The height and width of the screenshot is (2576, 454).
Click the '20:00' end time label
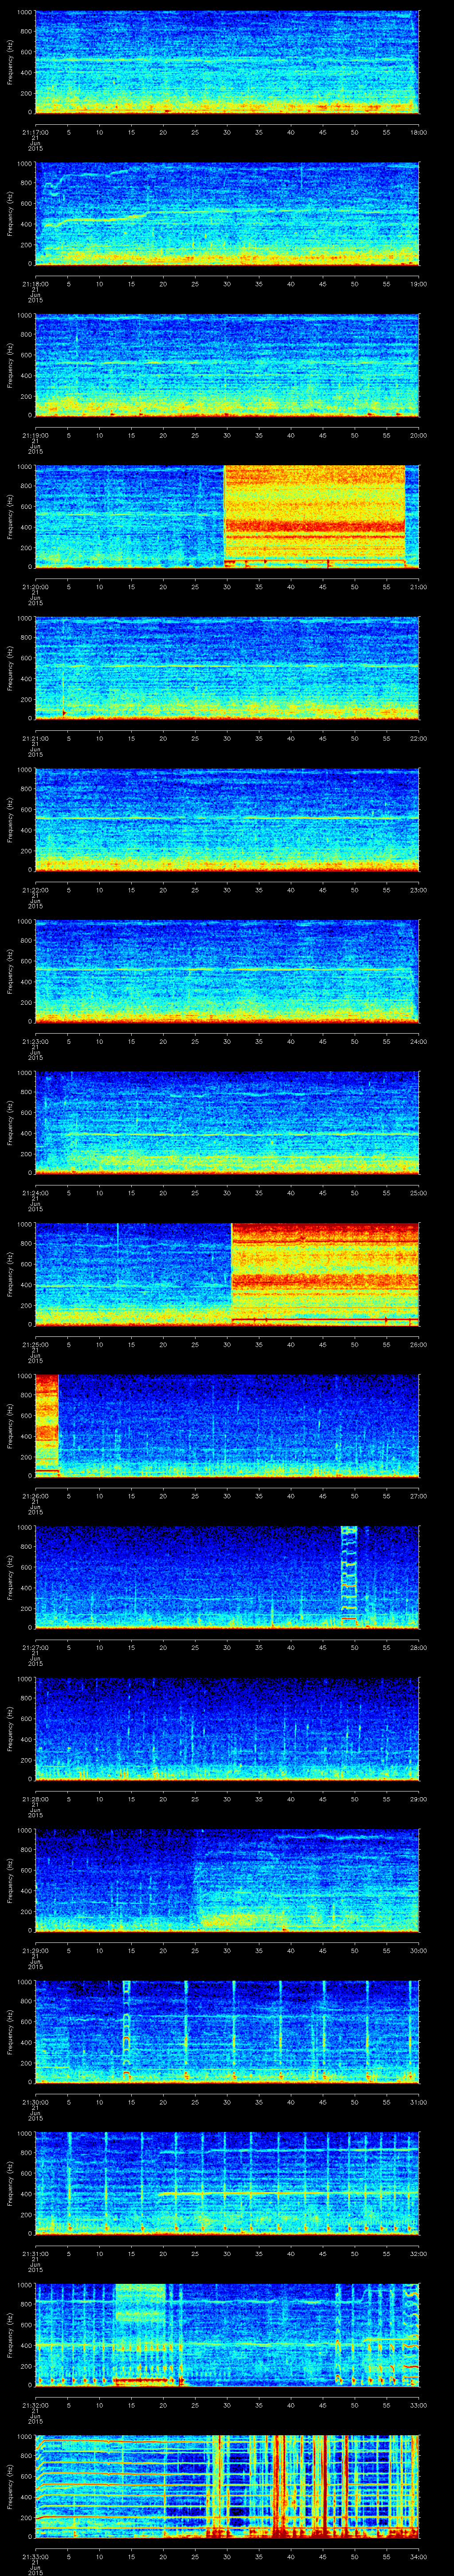point(418,434)
